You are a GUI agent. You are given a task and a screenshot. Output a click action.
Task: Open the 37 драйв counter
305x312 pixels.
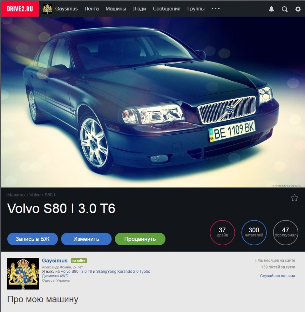(x=222, y=232)
